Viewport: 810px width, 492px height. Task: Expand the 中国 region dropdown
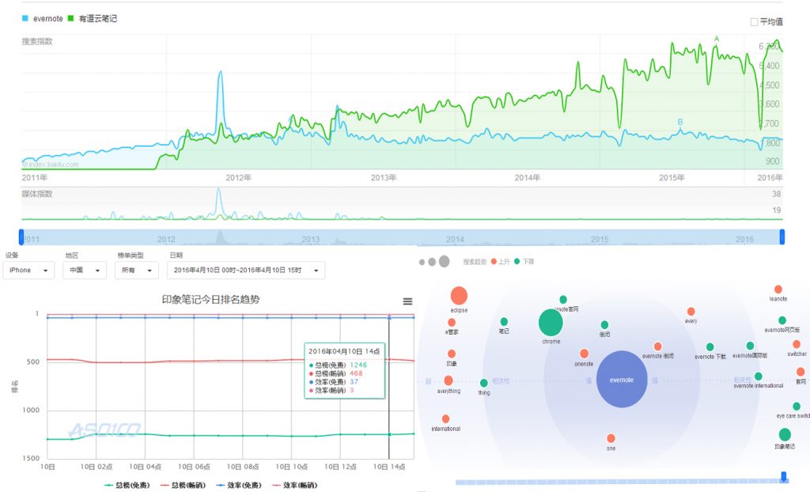85,271
